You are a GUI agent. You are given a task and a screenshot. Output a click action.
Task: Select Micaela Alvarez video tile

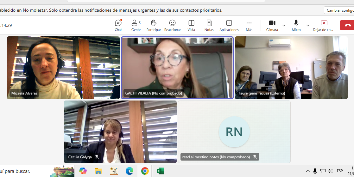63,68
